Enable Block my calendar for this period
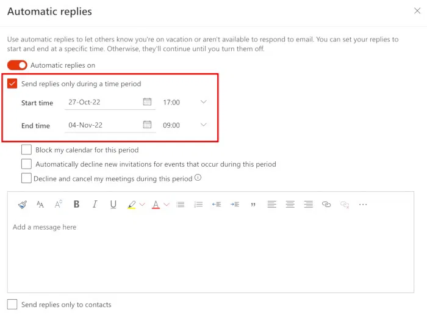The image size is (427, 320). click(x=26, y=150)
